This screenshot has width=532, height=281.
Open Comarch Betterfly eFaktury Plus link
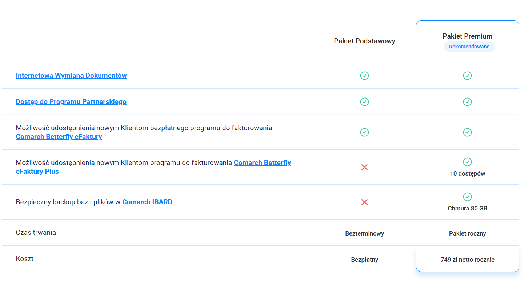click(x=262, y=163)
